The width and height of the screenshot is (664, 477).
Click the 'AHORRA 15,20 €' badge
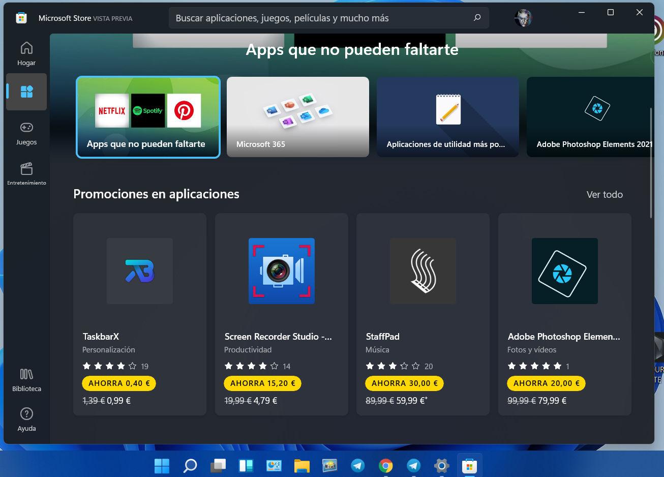pyautogui.click(x=263, y=383)
